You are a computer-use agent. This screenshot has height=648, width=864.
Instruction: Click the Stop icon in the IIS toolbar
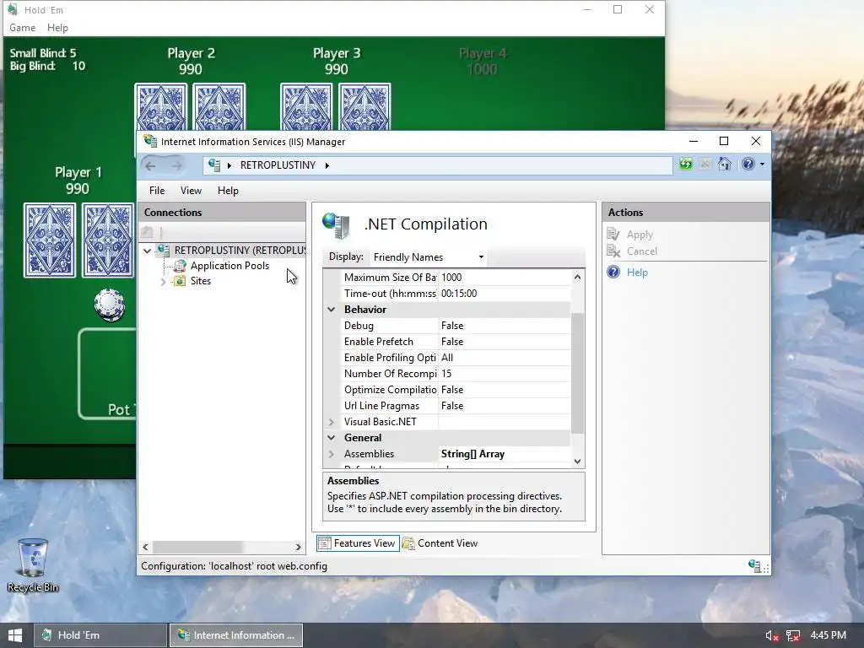[705, 165]
